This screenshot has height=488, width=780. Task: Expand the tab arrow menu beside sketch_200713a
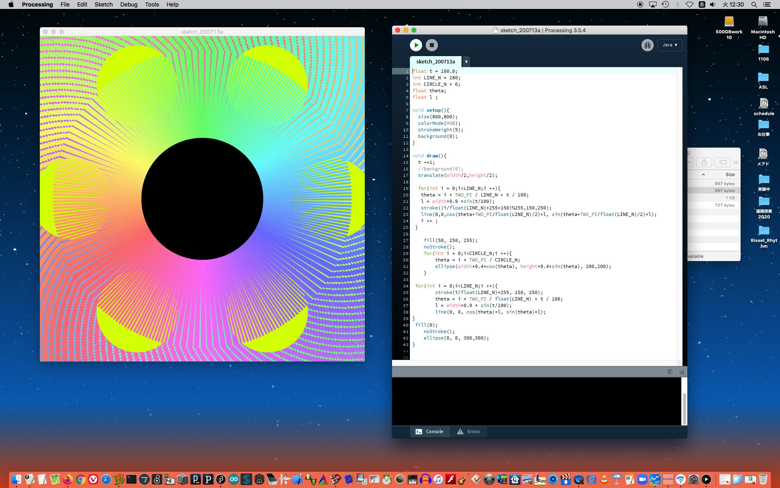466,62
